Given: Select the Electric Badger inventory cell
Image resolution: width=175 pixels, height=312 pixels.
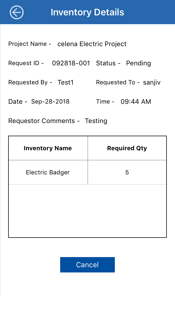Looking at the screenshot, I should pos(48,172).
